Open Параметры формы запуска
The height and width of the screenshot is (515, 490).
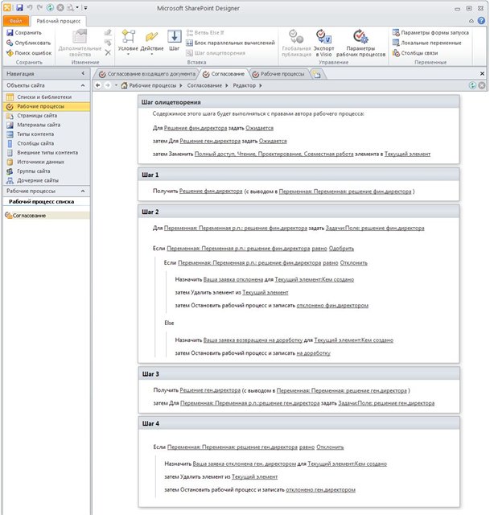[x=430, y=32]
